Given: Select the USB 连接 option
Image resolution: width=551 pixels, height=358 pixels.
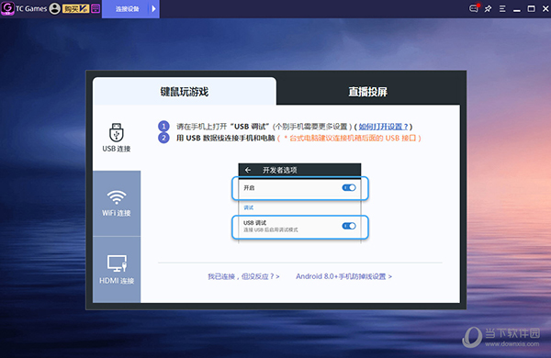Looking at the screenshot, I should click(x=117, y=138).
